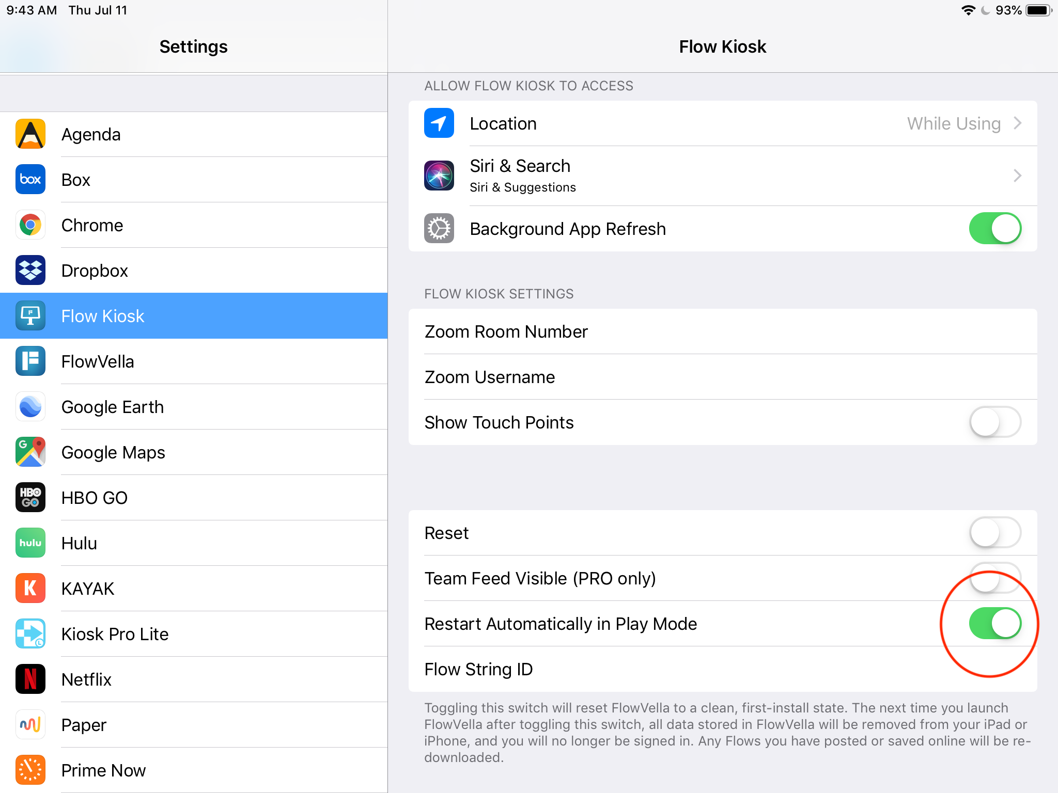Open Paper settings label
1058x793 pixels.
point(84,725)
